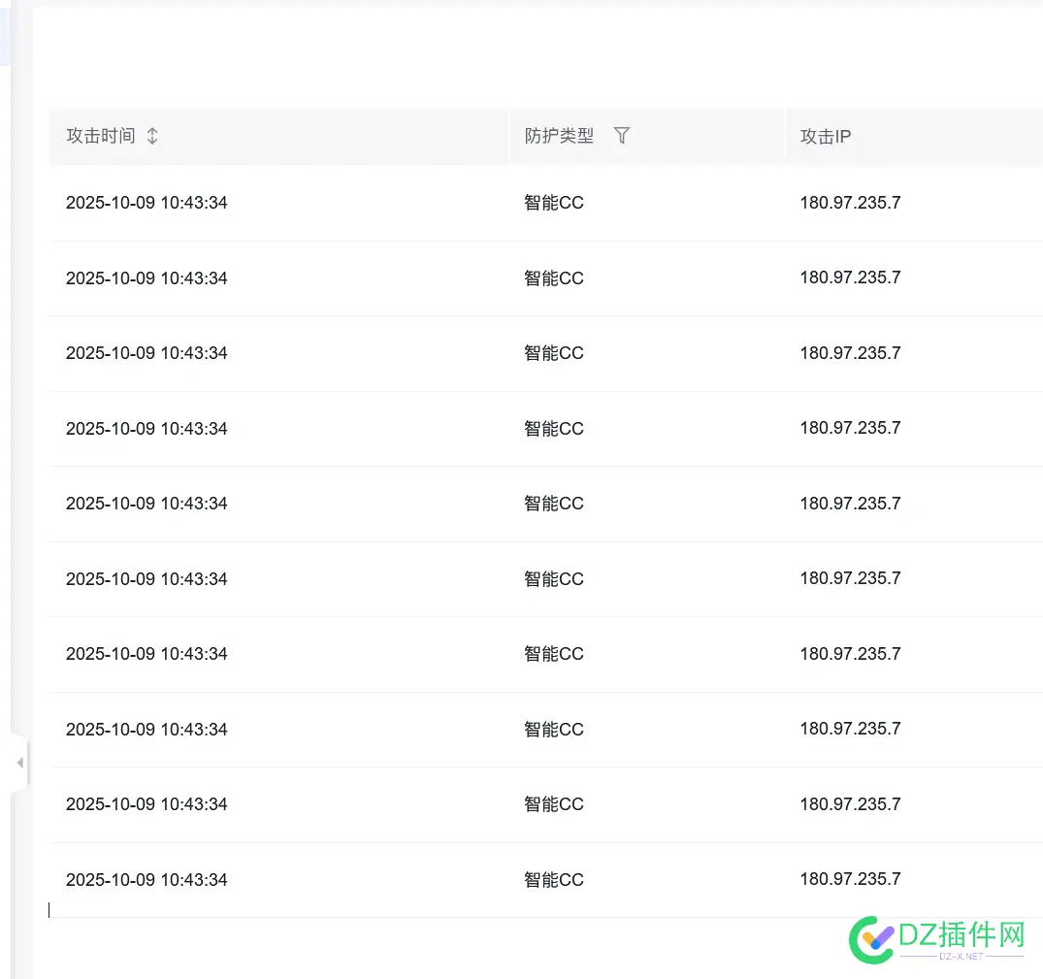Click the fifth row's 180.97.235.7 address
Image resolution: width=1043 pixels, height=979 pixels.
[x=850, y=504]
